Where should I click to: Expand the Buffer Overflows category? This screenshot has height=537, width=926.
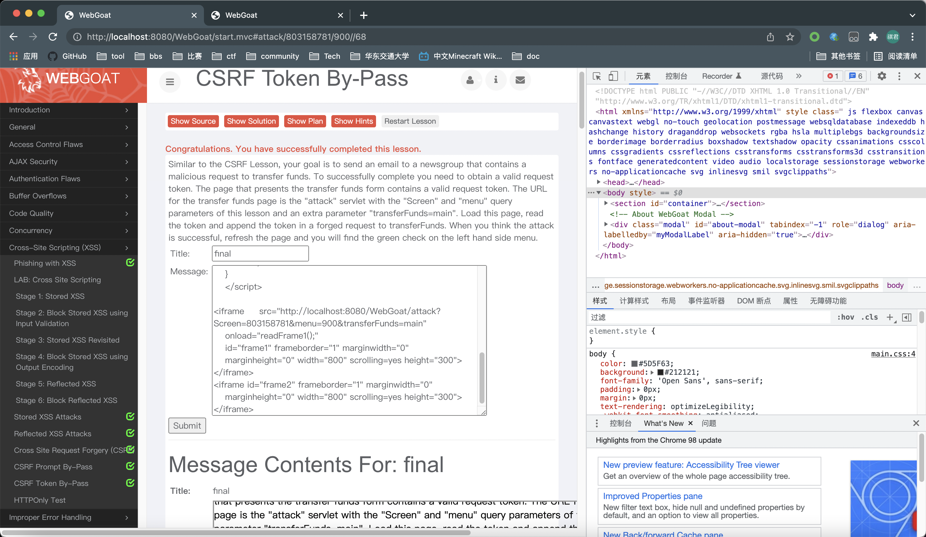[69, 196]
